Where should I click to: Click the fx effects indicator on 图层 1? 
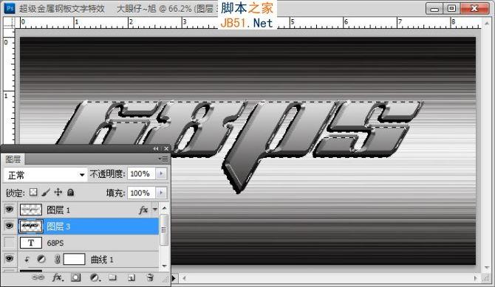click(143, 210)
